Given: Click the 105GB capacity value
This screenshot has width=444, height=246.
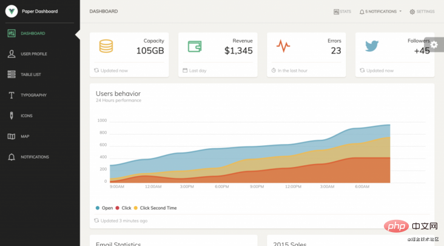Looking at the screenshot, I should click(x=150, y=51).
